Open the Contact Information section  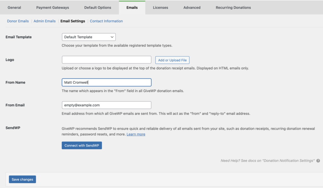click(x=106, y=21)
